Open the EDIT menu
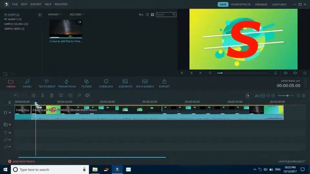Screen dimensions: 310x174 (24, 4)
